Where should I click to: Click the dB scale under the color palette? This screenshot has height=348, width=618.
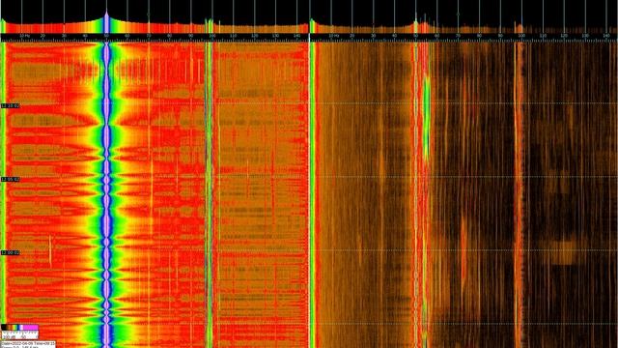tap(19, 335)
